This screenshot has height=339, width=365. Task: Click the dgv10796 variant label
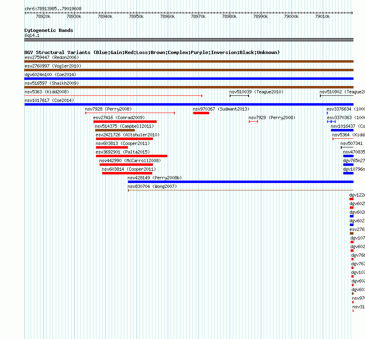click(354, 169)
